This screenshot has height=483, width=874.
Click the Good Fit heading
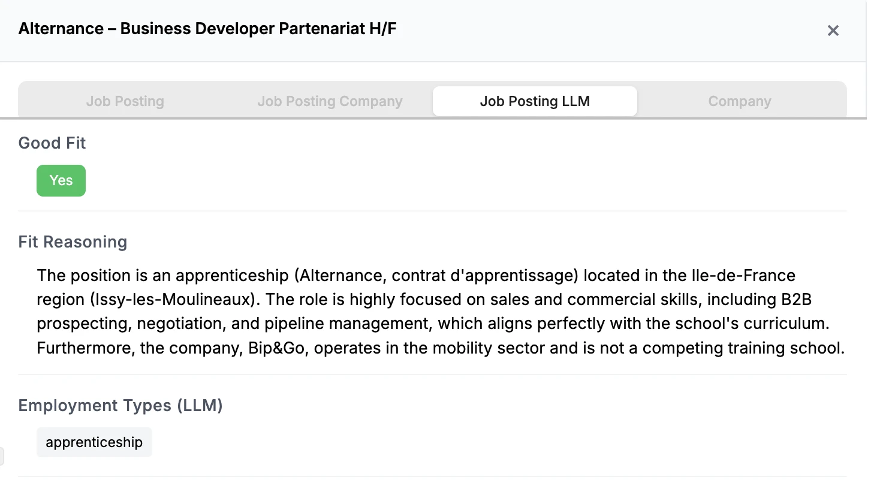[52, 143]
